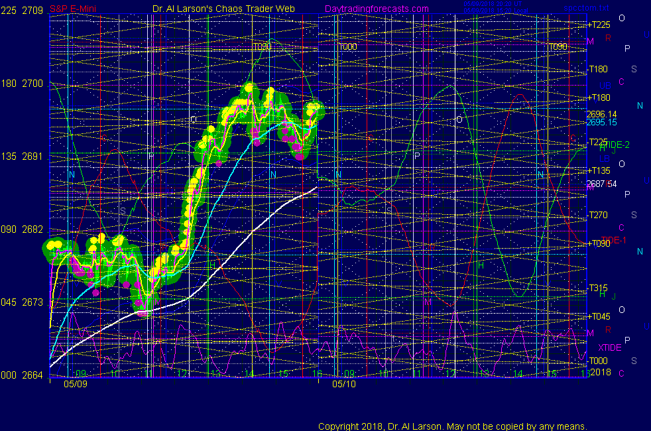The image size is (651, 431).
Task: Click the "+T045" level label
Action: (598, 316)
